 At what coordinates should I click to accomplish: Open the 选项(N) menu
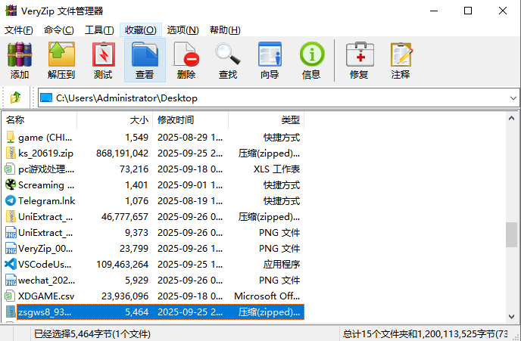pos(183,30)
